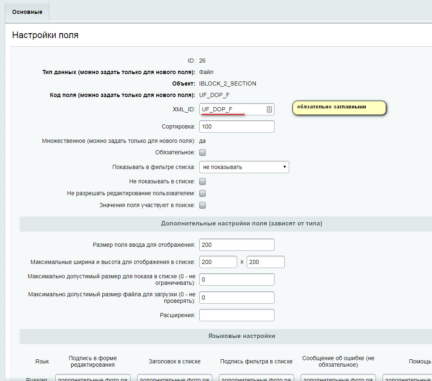Select the maximum width input for list display
The image size is (432, 381).
pos(218,262)
